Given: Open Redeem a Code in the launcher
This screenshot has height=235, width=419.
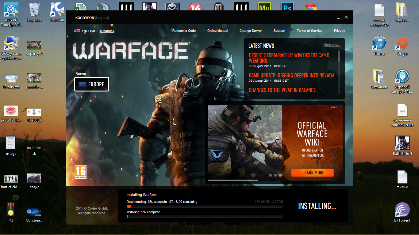Looking at the screenshot, I should click(184, 31).
